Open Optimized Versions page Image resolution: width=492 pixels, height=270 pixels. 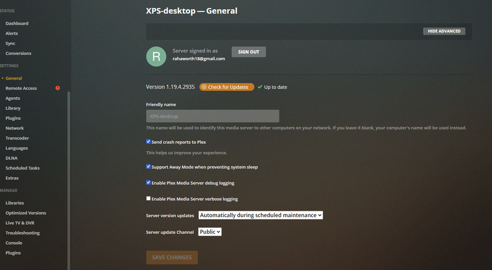click(26, 213)
